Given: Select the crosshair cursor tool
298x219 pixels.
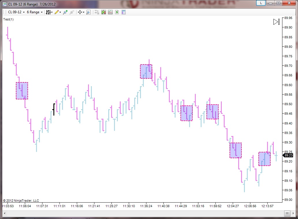Looking at the screenshot, I should coord(80,12).
